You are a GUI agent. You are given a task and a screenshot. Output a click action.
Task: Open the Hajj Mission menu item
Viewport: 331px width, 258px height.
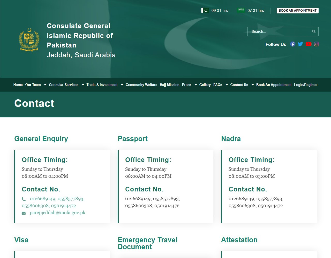pos(170,85)
